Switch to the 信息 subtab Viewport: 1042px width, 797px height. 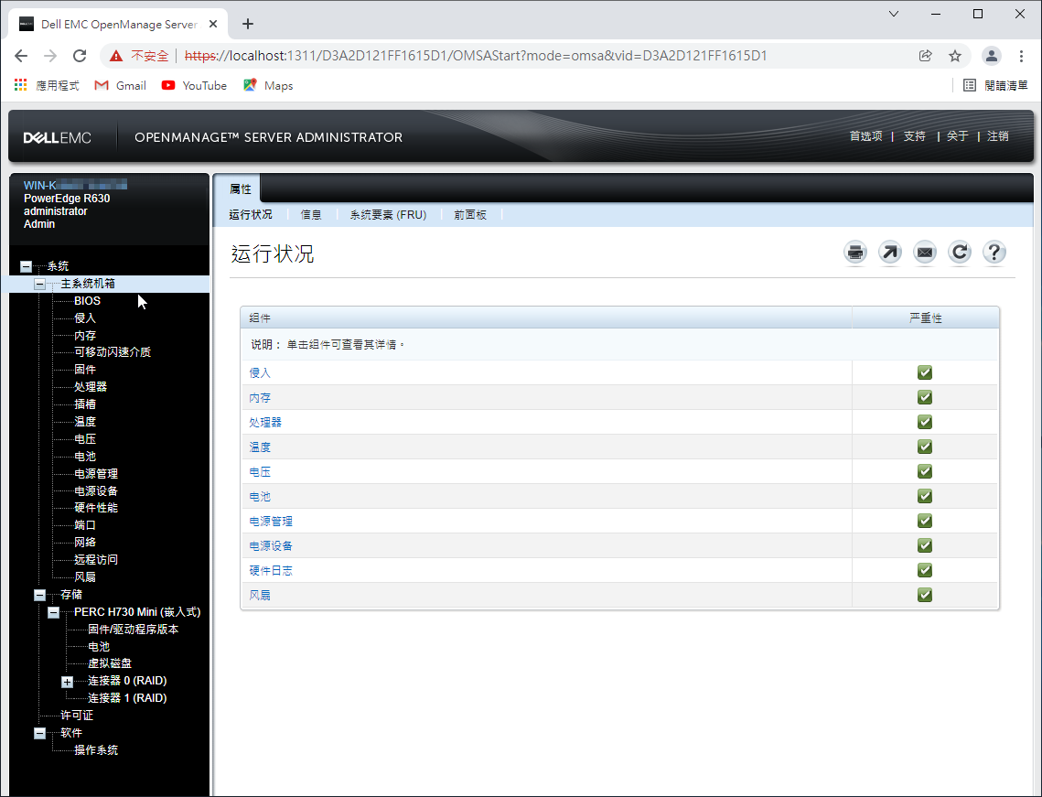point(311,215)
